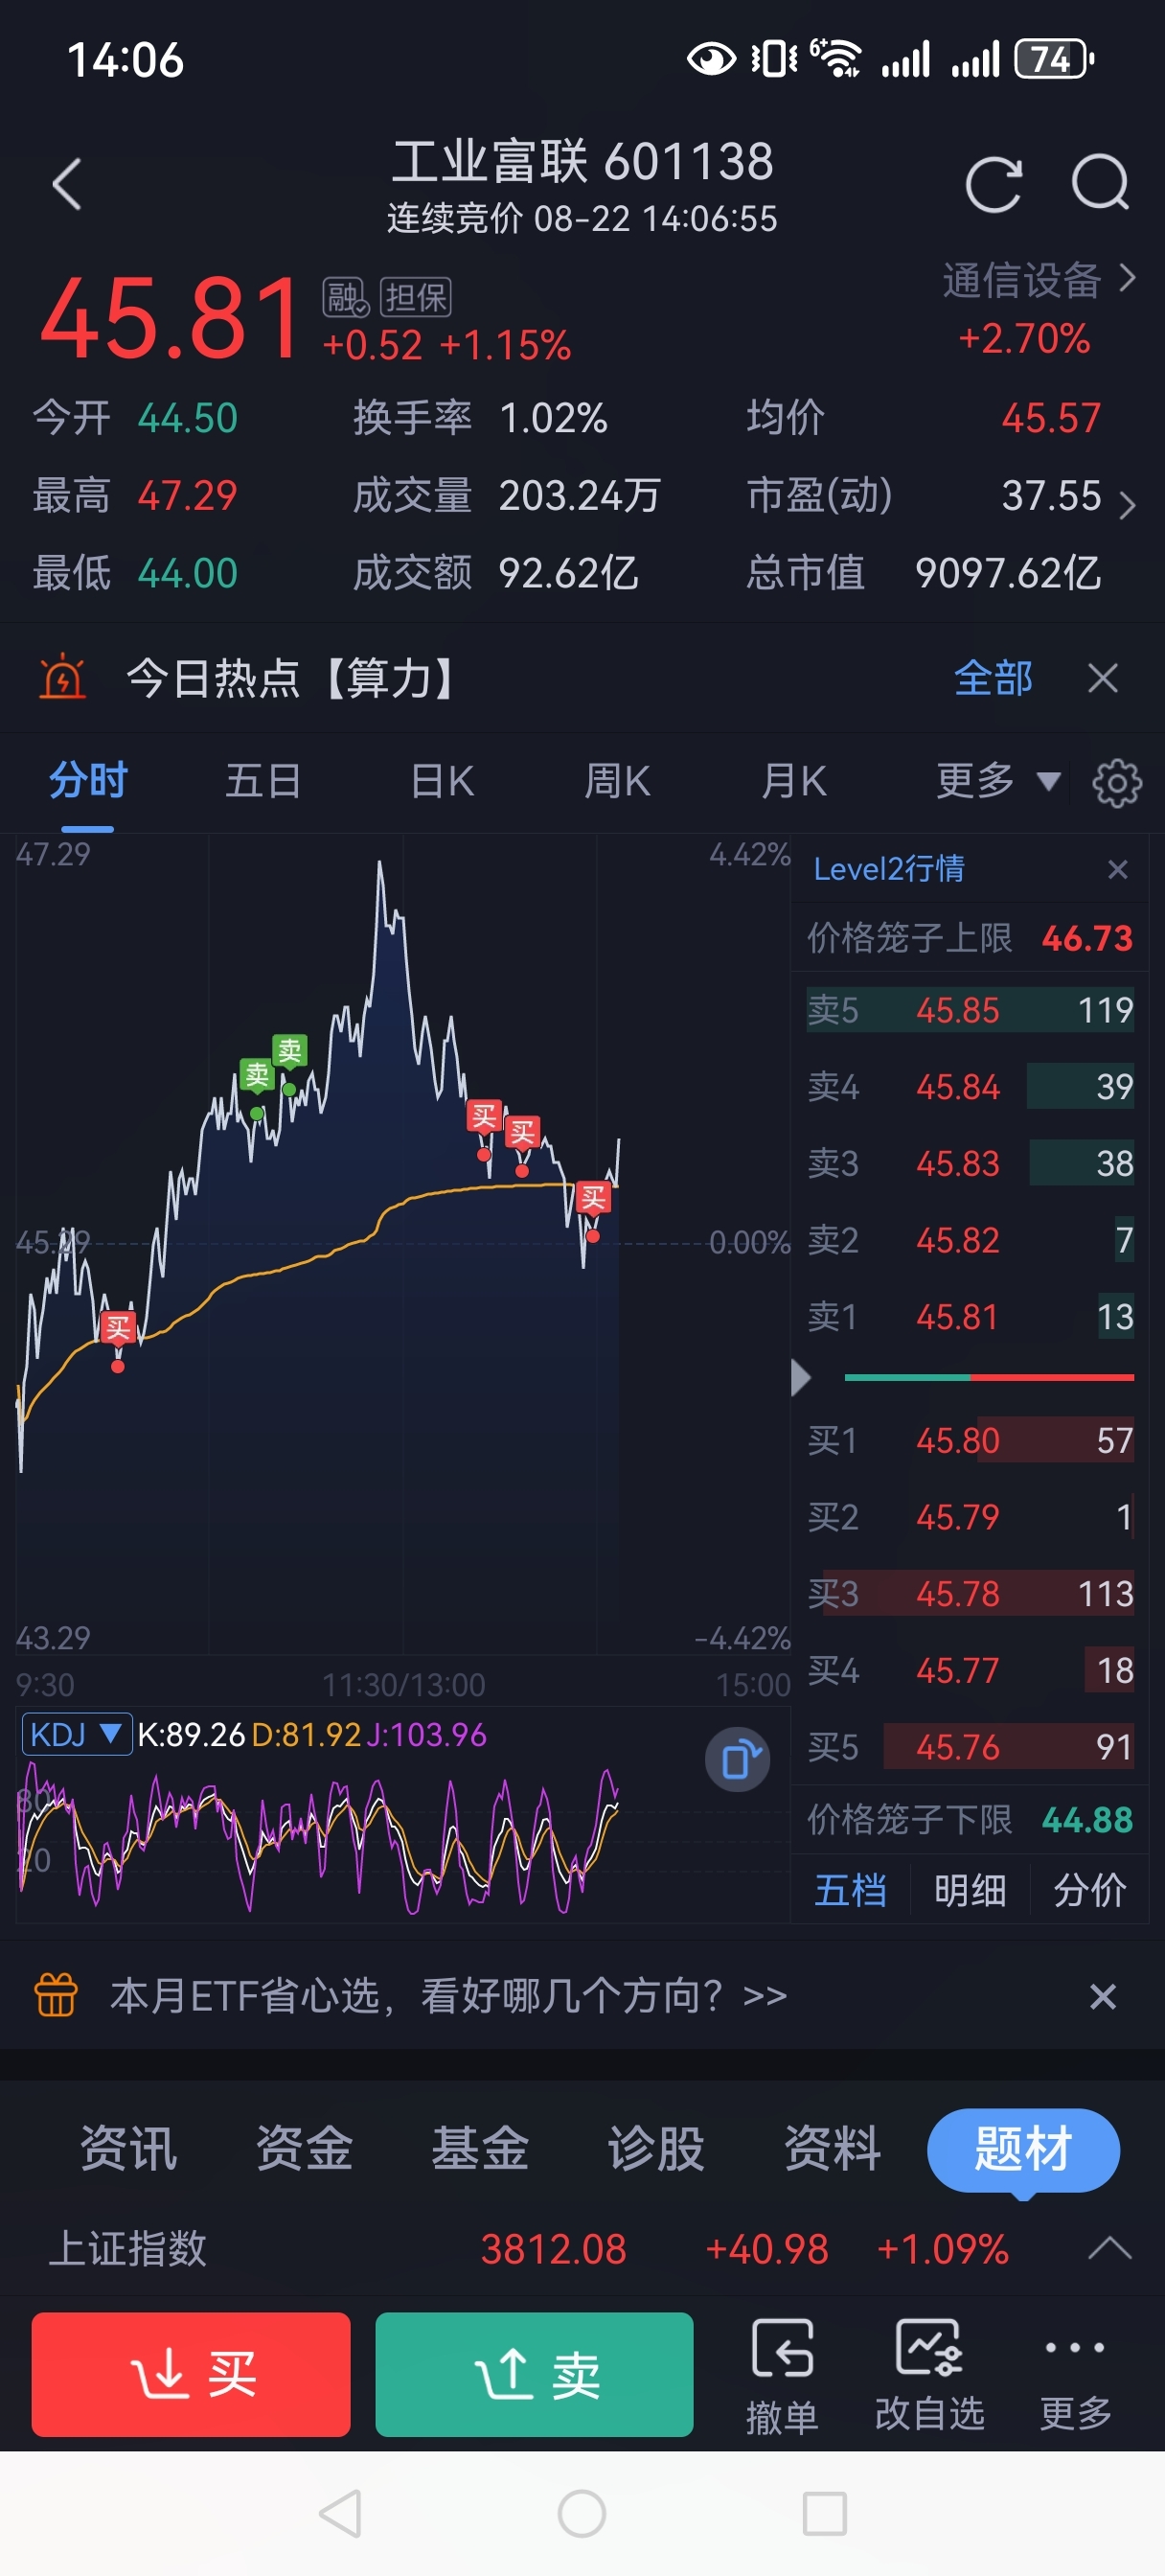Tap the green 卖 sell button

[534, 2374]
